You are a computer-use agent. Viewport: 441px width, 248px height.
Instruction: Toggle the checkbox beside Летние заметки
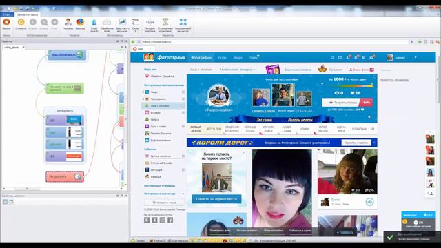coord(183,156)
